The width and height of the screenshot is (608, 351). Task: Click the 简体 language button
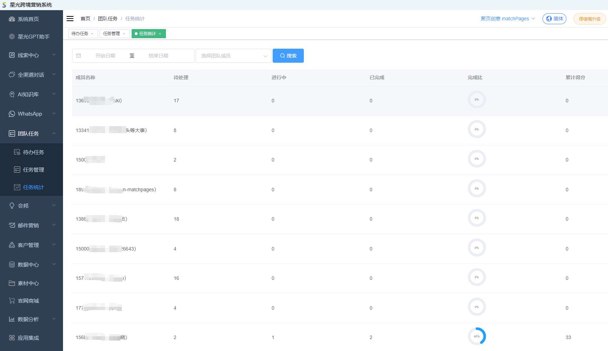[x=554, y=19]
